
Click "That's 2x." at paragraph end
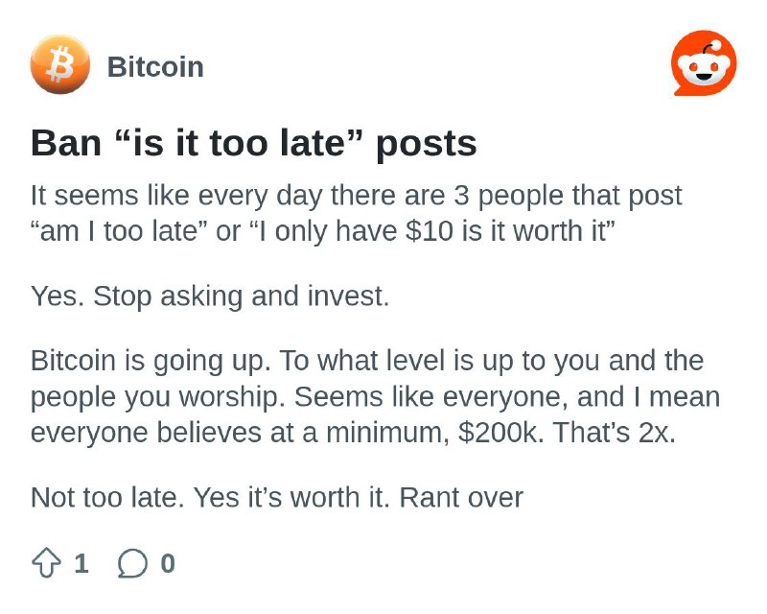pyautogui.click(x=615, y=433)
